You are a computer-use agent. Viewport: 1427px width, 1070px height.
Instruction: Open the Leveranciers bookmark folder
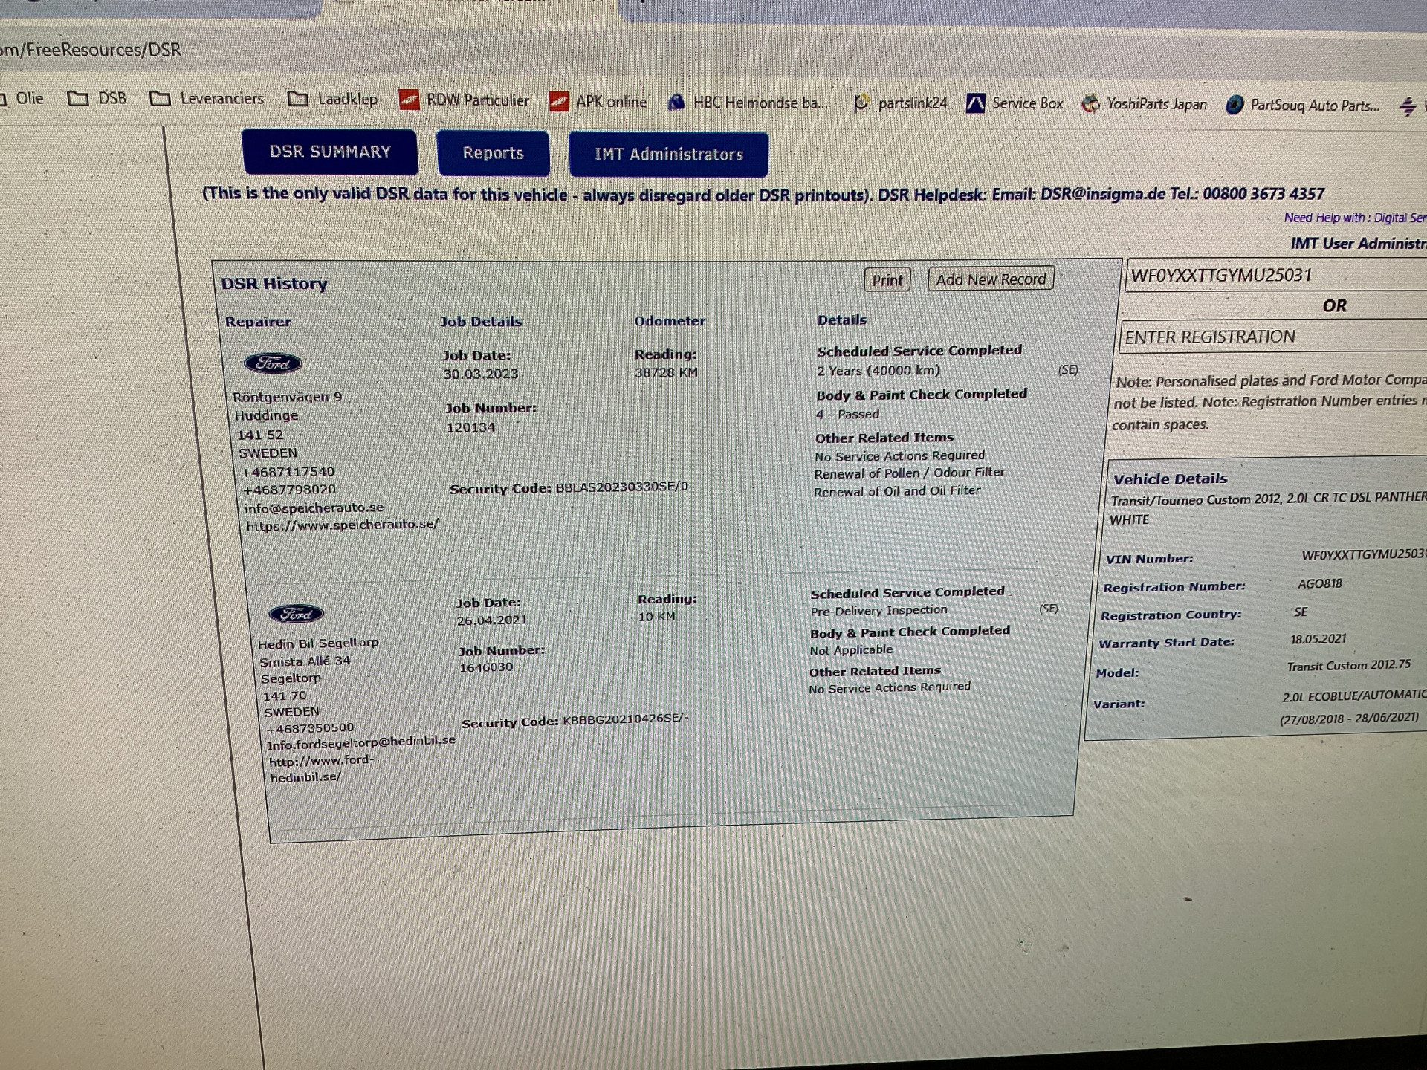(207, 98)
